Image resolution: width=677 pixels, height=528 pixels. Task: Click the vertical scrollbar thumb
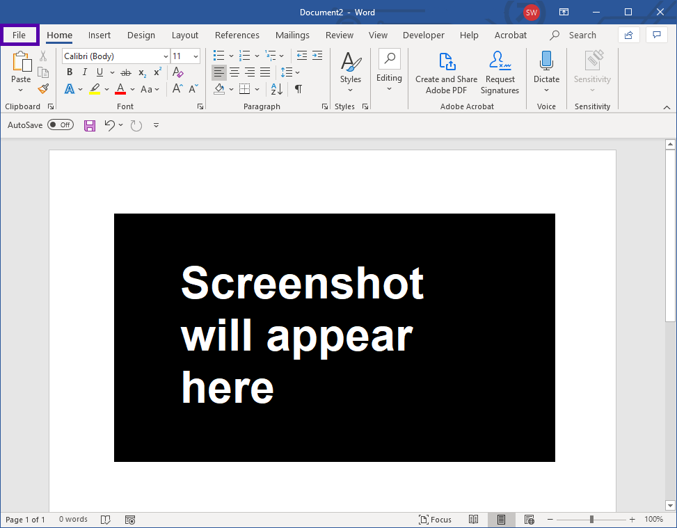[670, 236]
